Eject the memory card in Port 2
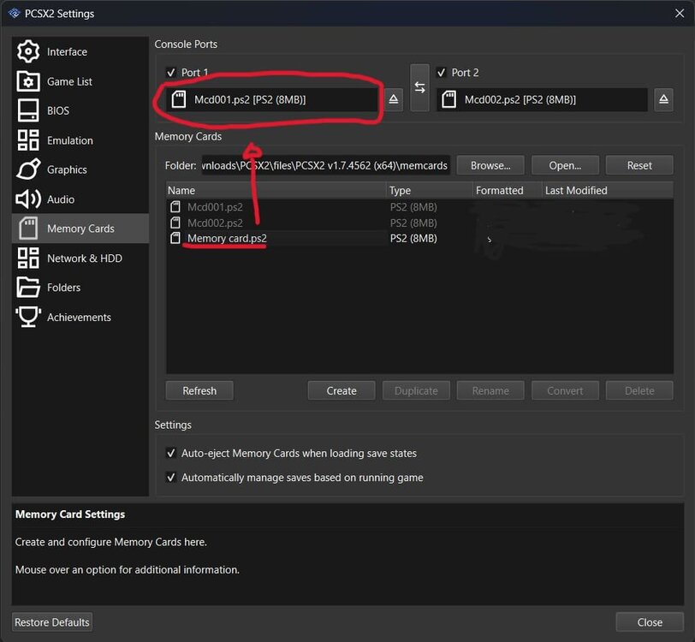This screenshot has height=642, width=695. pos(663,100)
